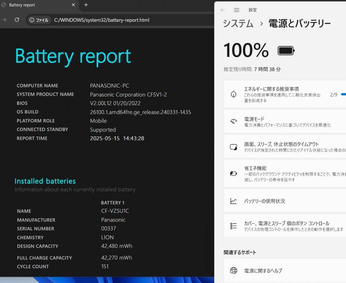Click the BATTERY 1 column header
Viewport: 346px width, 283px height.
point(112,203)
